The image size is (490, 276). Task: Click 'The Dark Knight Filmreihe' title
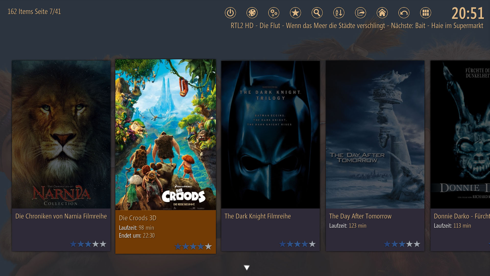coord(258,216)
